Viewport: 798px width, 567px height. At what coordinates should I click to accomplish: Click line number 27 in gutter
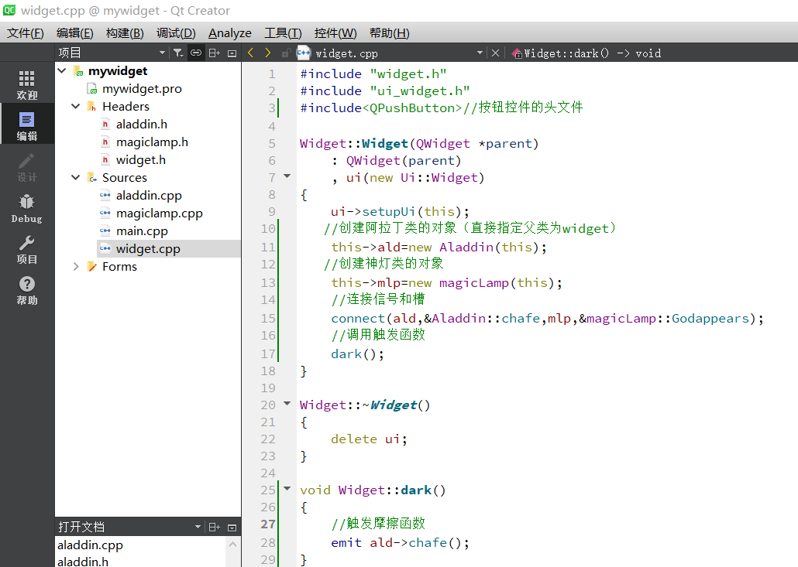[x=268, y=524]
